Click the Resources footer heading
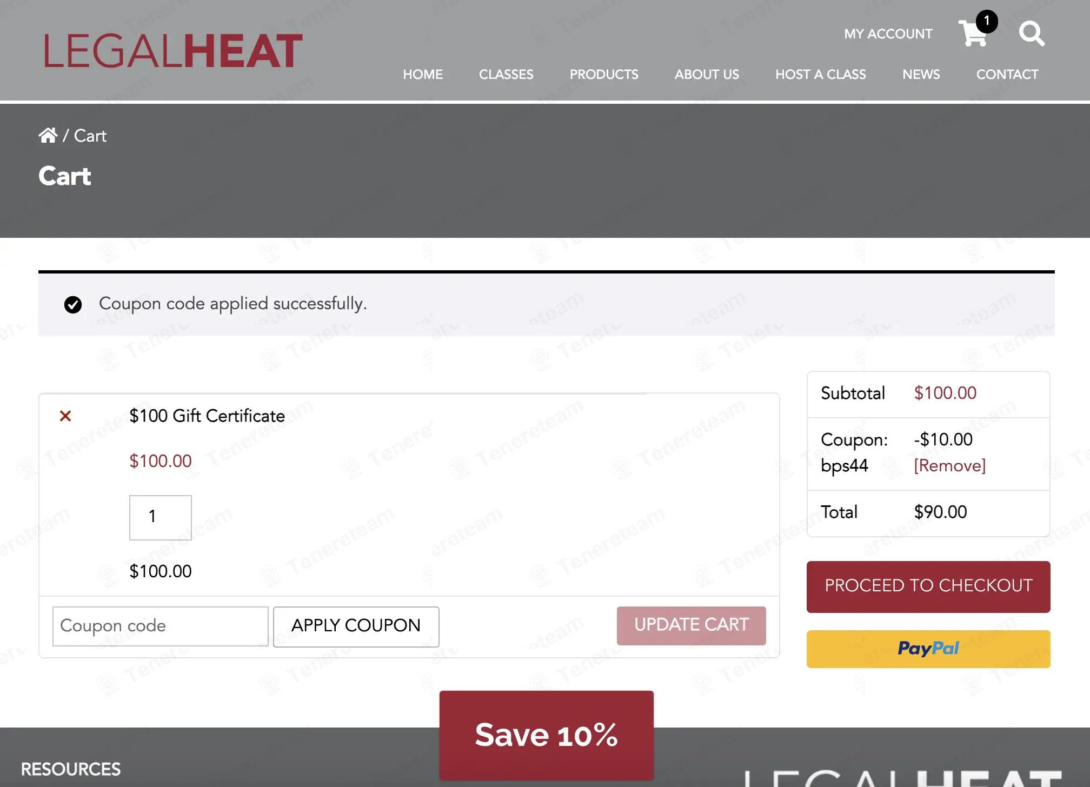1090x787 pixels. click(71, 769)
